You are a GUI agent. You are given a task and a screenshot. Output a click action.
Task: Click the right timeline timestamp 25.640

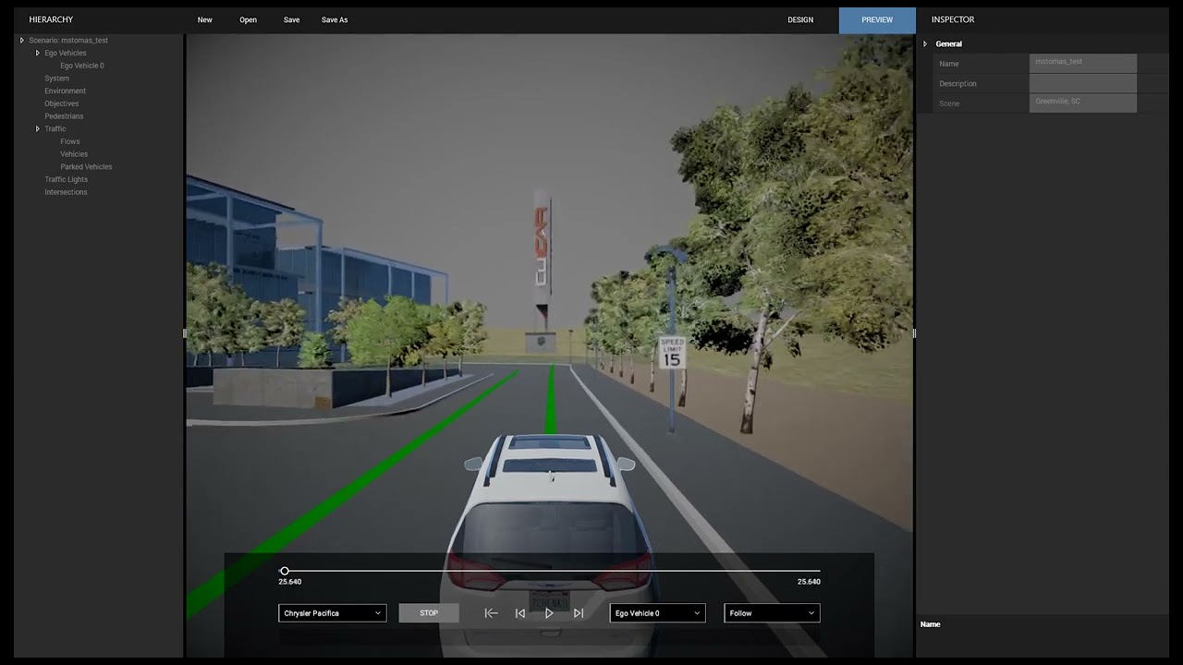[x=809, y=582]
